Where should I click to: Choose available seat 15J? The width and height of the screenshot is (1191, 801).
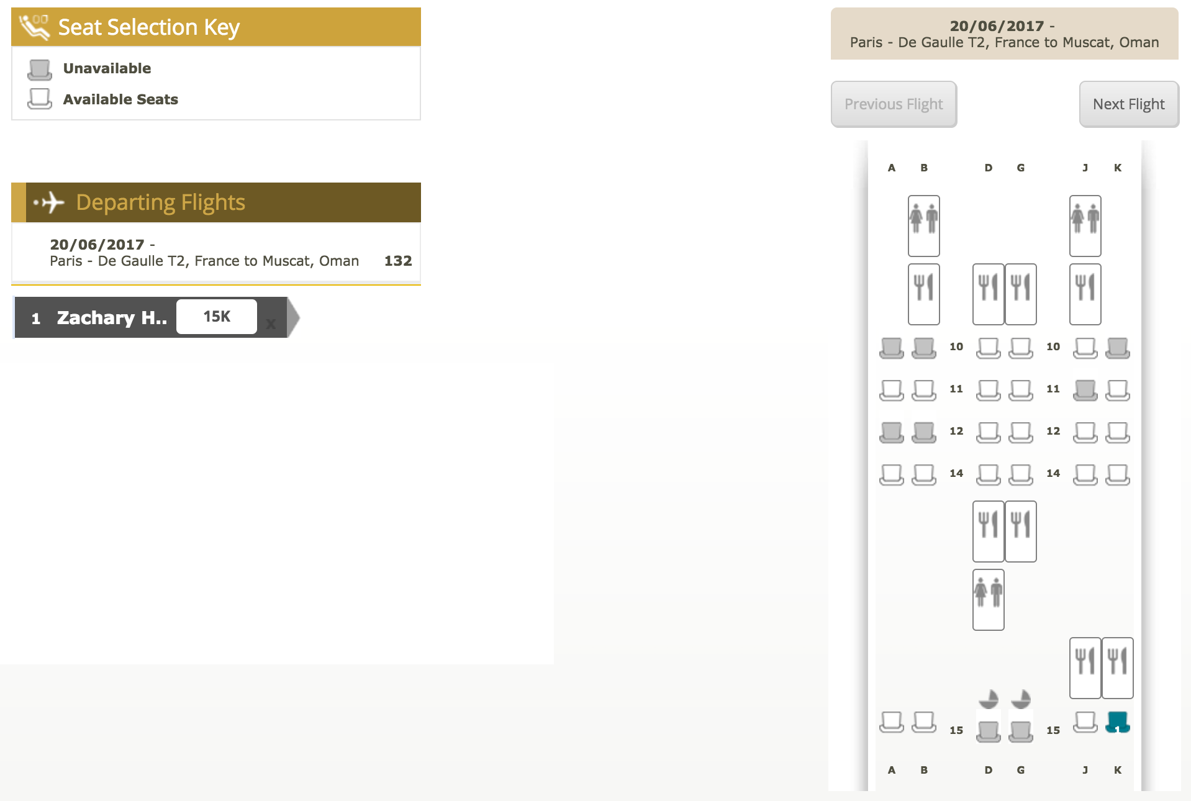[1085, 722]
